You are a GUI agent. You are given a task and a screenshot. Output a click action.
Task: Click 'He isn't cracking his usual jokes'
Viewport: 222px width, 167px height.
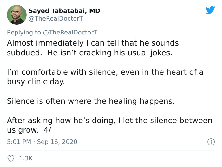tap(110, 53)
